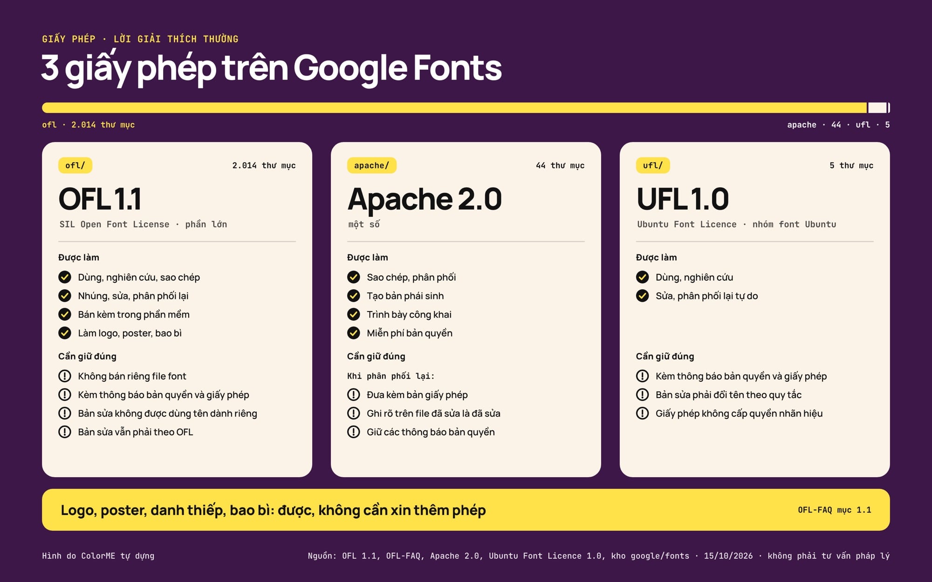Screen dimensions: 932x582
Task: Click 'Kèm thông báo bản quyền và giấy phép' in the OFL card
Action: pos(164,395)
